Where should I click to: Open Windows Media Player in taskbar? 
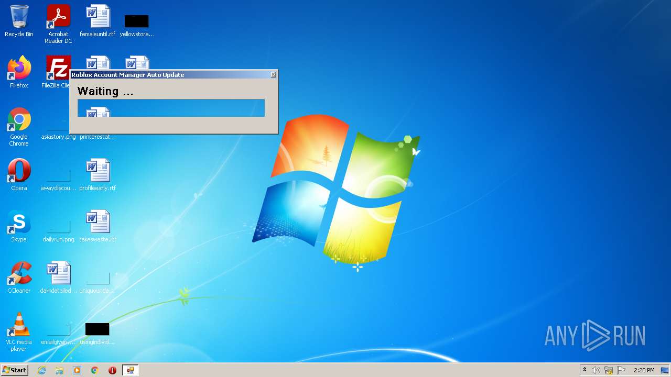click(x=77, y=370)
